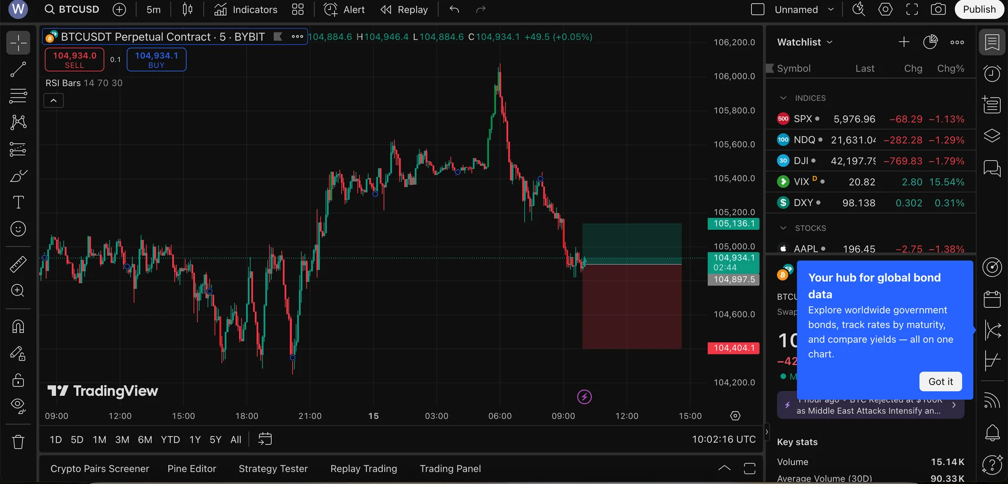Viewport: 1008px width, 484px height.
Task: Enter fullscreen mode
Action: coord(912,9)
